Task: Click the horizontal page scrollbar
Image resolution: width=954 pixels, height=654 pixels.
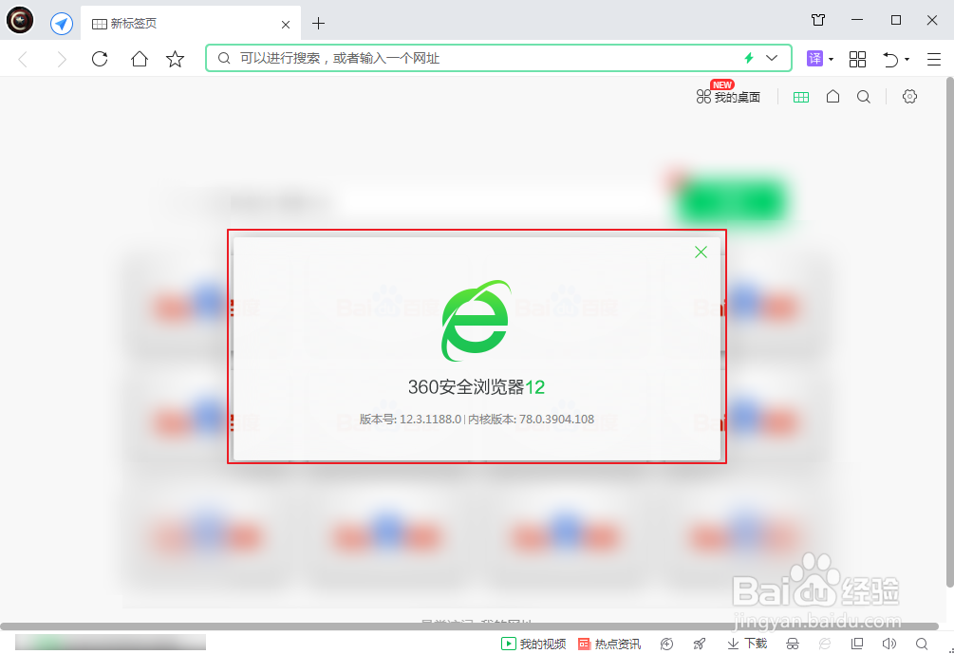Action: coord(469,626)
